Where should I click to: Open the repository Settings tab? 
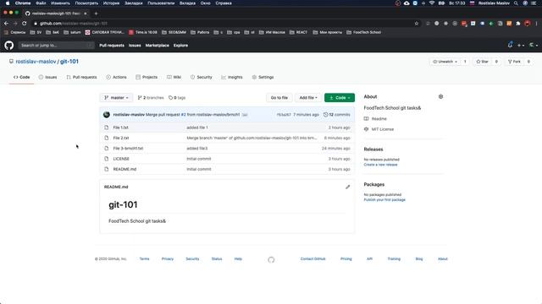pos(263,77)
